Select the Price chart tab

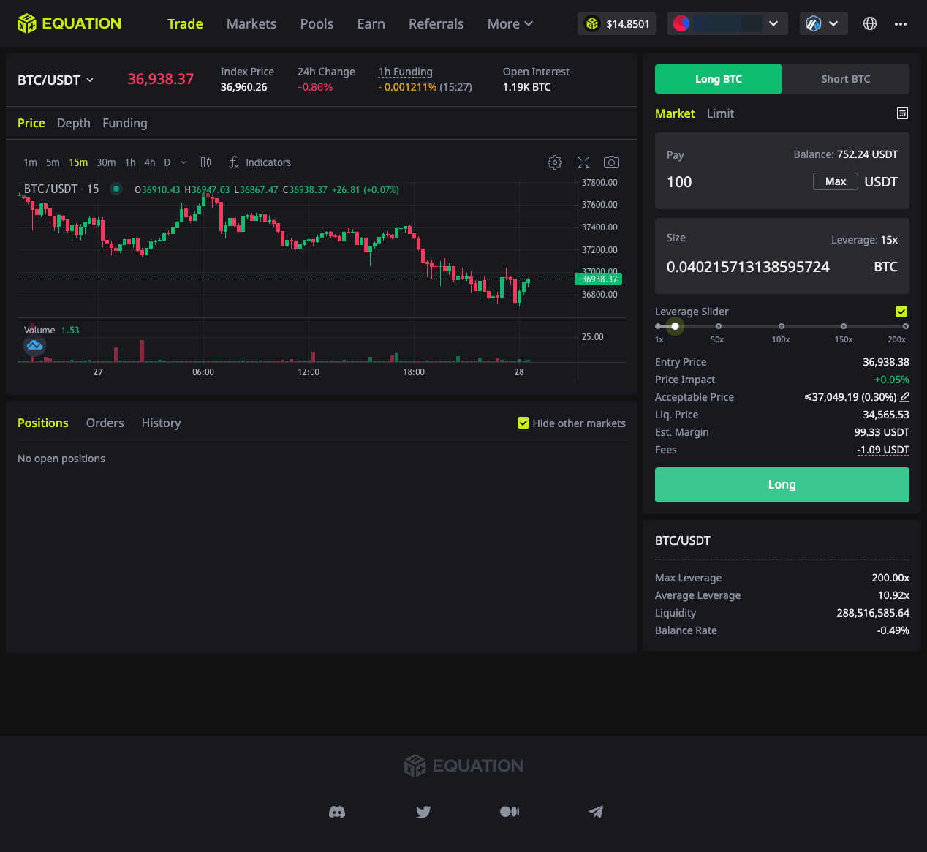(31, 123)
